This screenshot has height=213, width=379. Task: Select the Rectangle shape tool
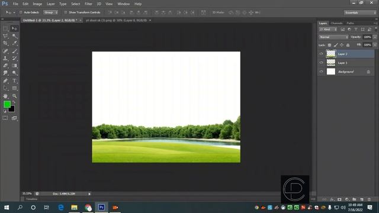pos(14,88)
